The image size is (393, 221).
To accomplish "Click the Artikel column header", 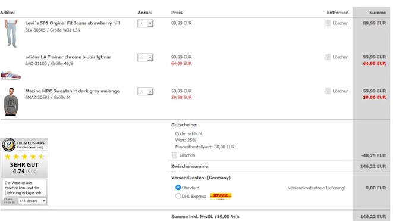I will (x=7, y=13).
